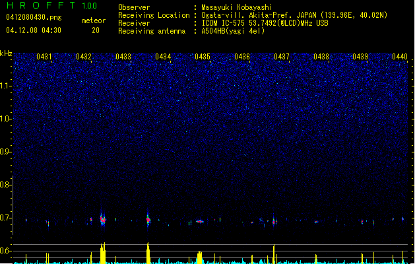Click the 0439 time marker
The image size is (415, 264).
point(360,57)
